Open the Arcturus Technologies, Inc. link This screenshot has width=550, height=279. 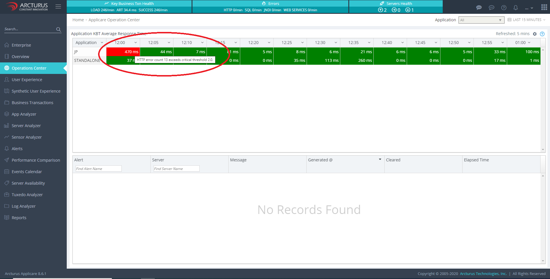(x=483, y=274)
